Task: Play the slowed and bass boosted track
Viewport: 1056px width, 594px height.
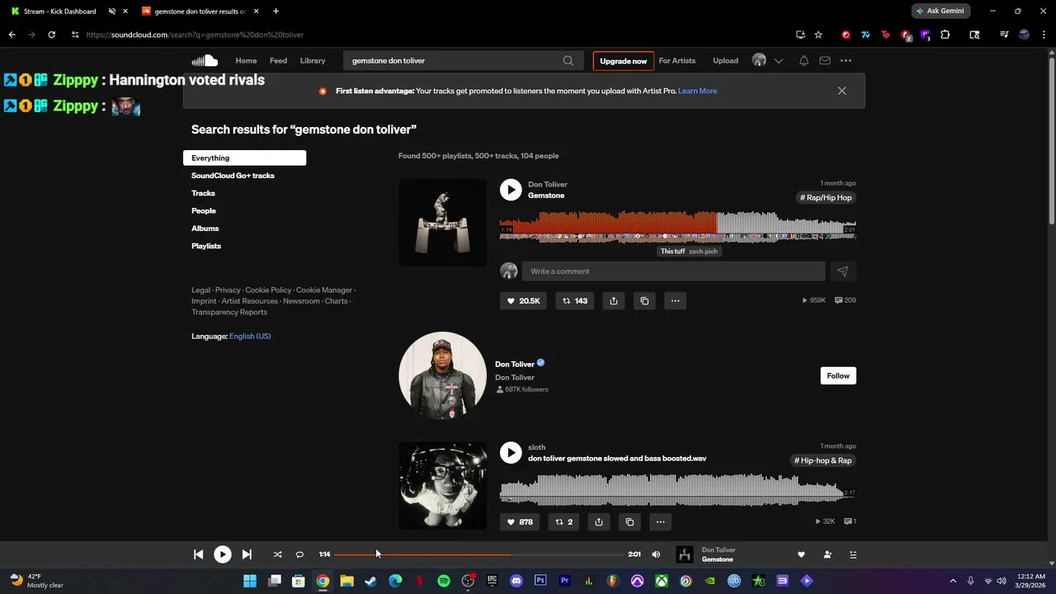Action: [x=511, y=452]
